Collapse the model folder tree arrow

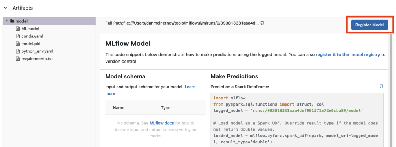[7, 21]
